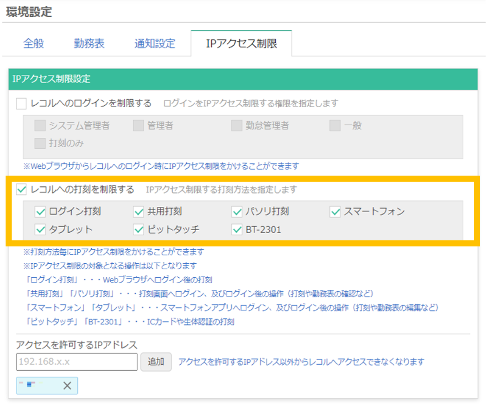Check the 打刻のみ checkbox
Image resolution: width=487 pixels, height=409 pixels.
(40, 141)
